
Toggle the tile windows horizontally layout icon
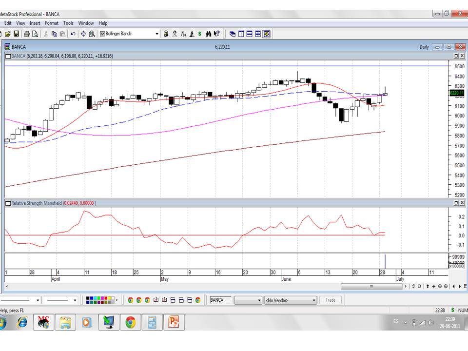(249, 34)
